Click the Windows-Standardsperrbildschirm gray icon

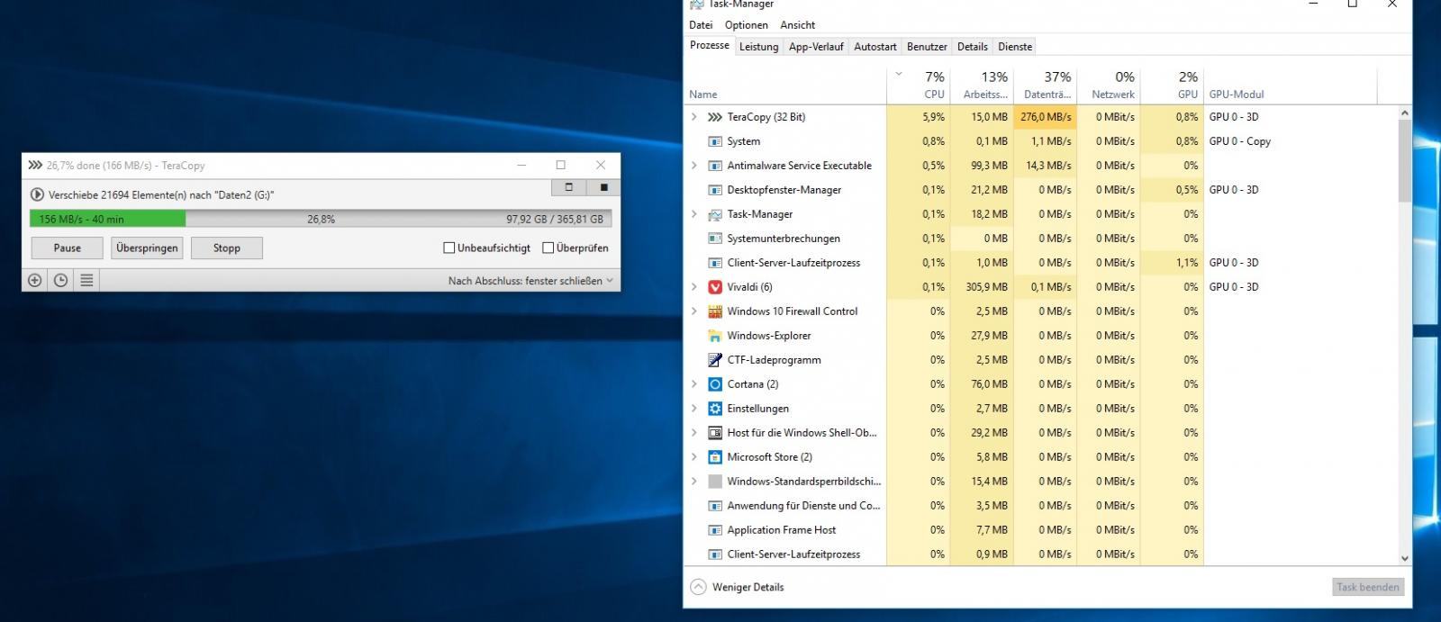pos(715,482)
